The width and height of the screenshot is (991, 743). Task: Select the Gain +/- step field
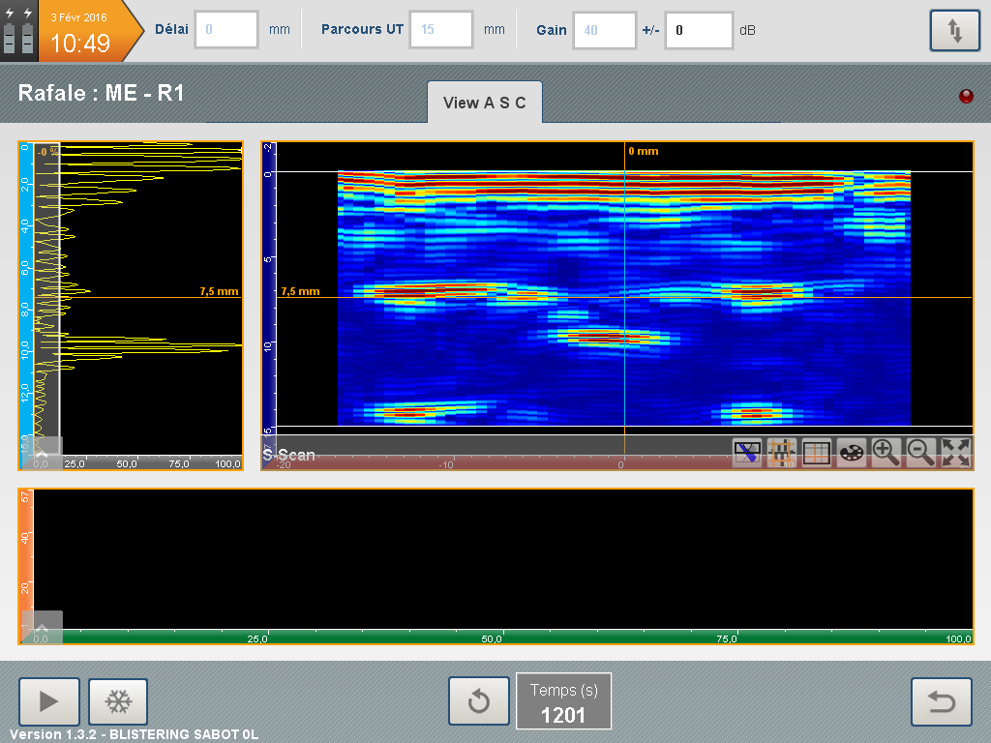coord(698,30)
